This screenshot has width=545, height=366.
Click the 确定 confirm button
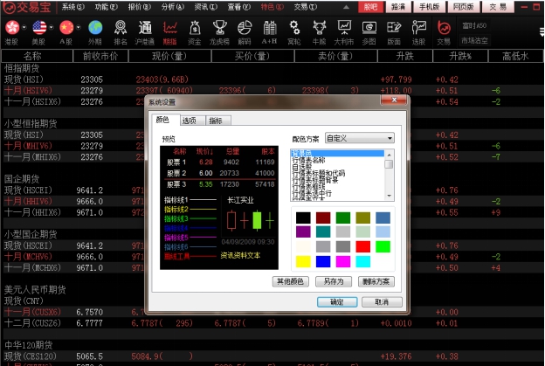336,301
